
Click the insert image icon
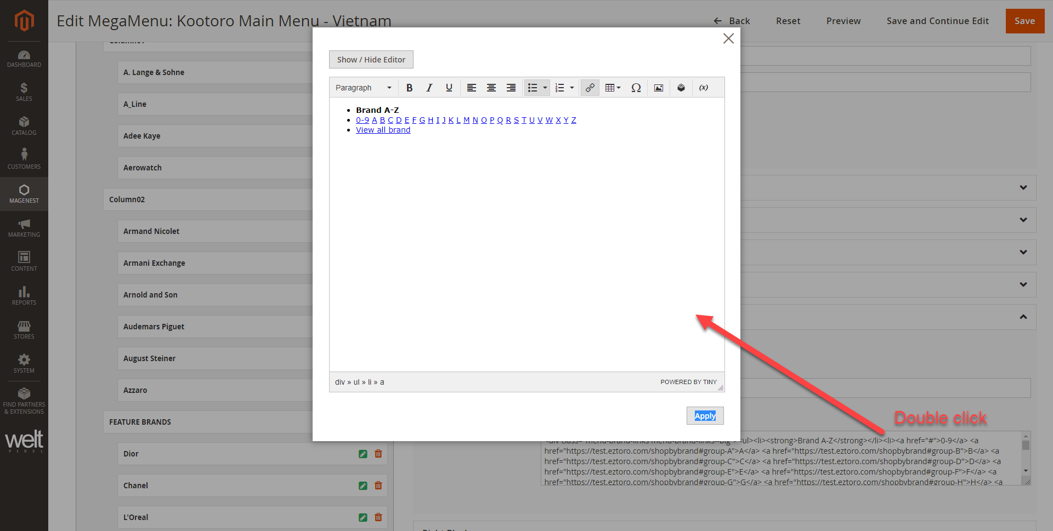point(659,88)
